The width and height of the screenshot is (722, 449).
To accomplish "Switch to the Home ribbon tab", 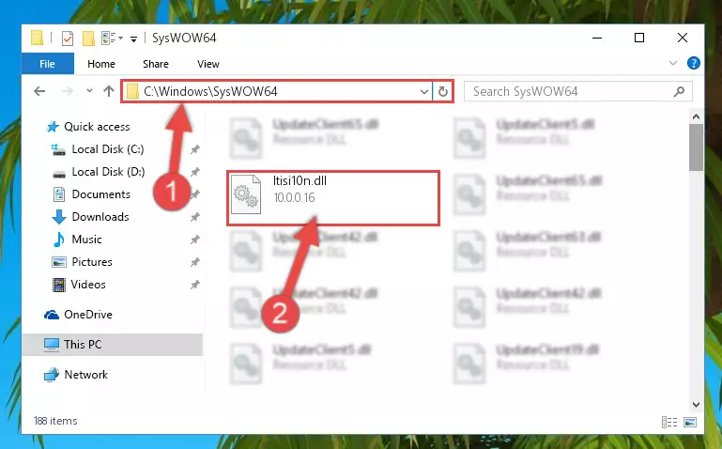I will (x=101, y=64).
